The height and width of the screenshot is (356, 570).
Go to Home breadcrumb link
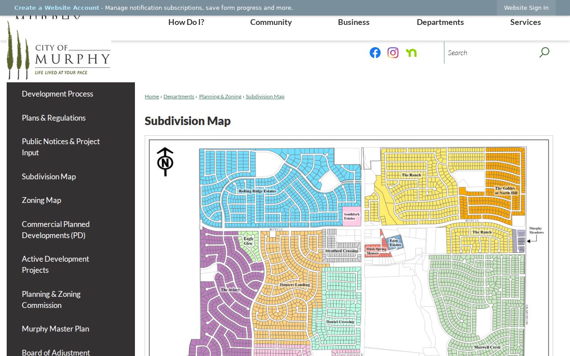tap(152, 97)
